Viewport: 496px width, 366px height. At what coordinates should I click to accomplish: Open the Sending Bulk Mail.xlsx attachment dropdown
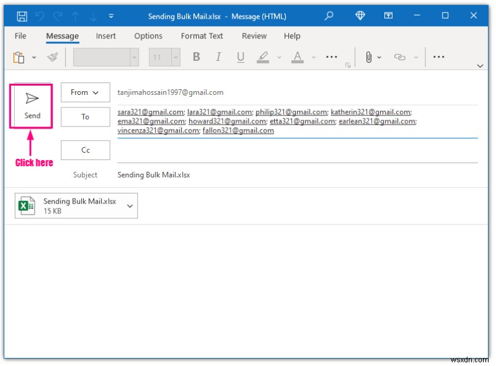point(129,205)
